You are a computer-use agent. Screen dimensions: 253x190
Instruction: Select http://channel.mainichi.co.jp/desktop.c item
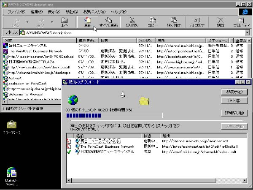click(40, 73)
